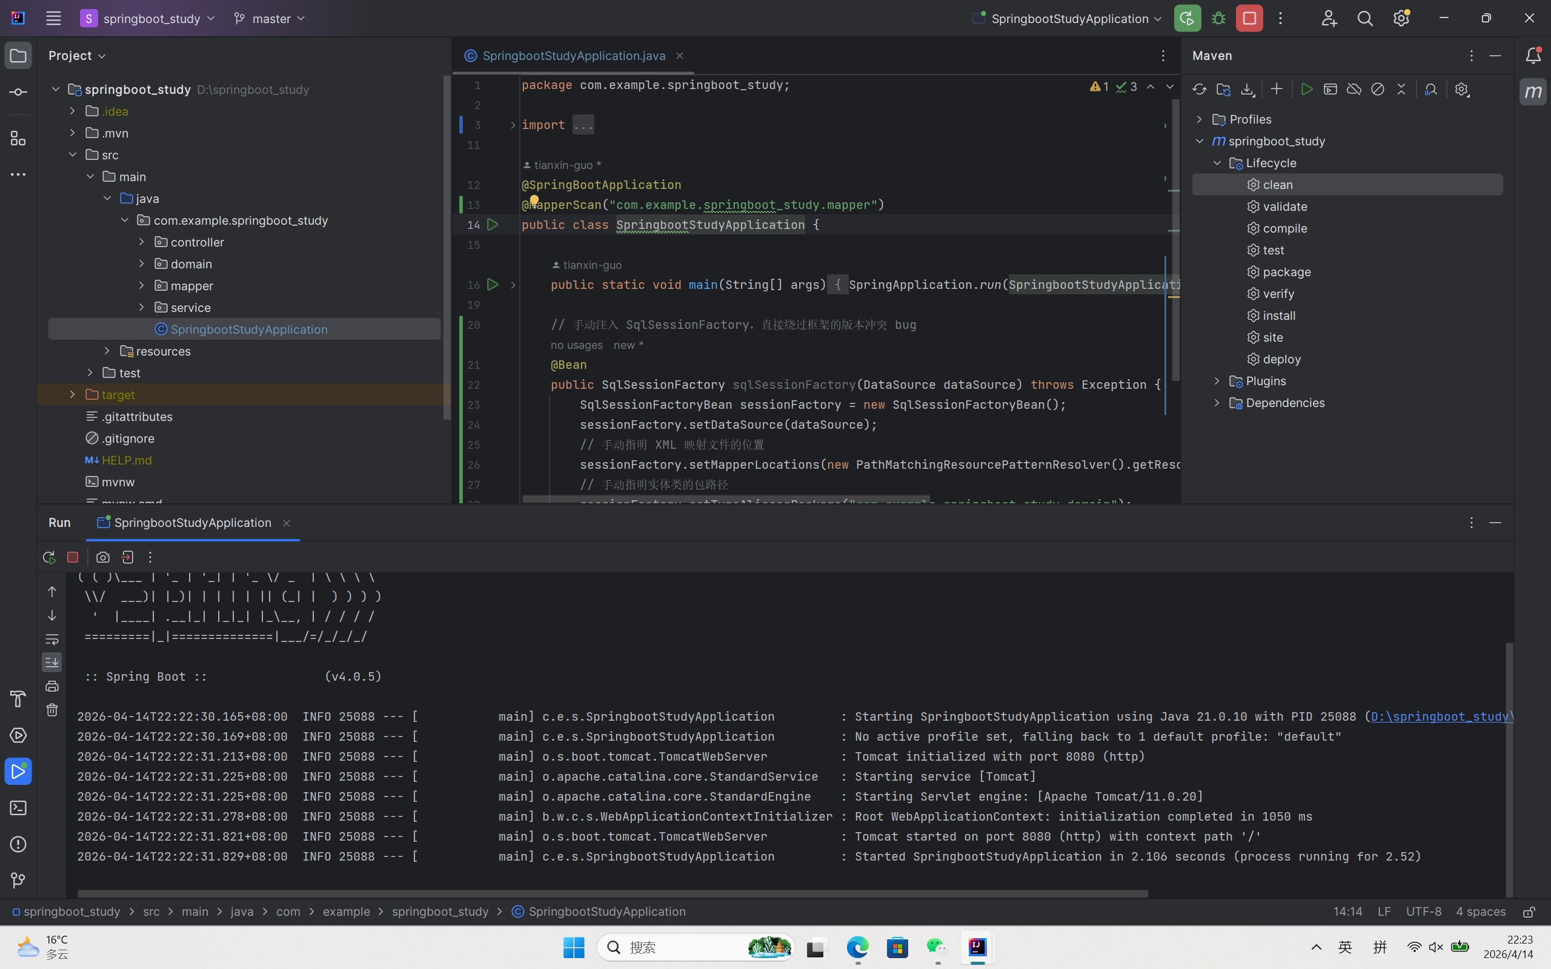Open the SpringbootStudyApplication run configuration dropdown
The height and width of the screenshot is (969, 1551).
[x=1067, y=19]
